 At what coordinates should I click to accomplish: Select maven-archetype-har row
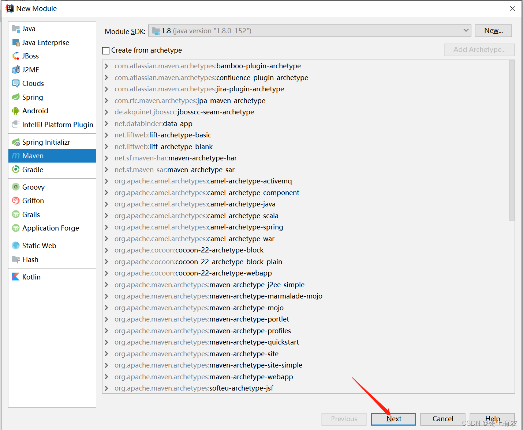coord(306,158)
